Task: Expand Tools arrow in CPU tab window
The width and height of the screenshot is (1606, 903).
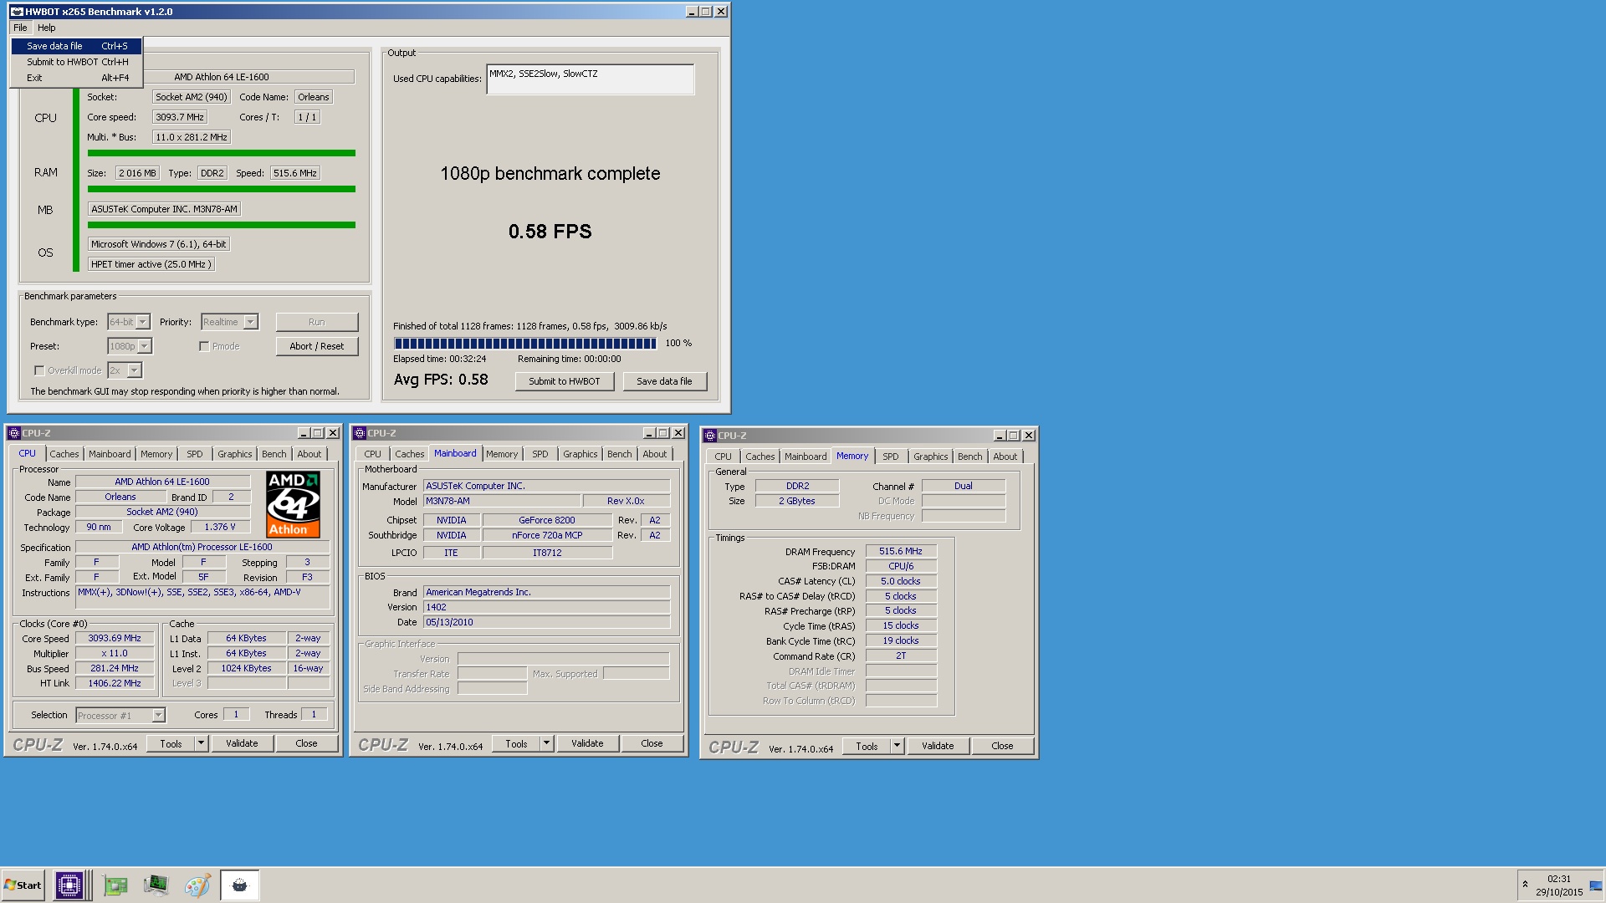Action: [201, 743]
